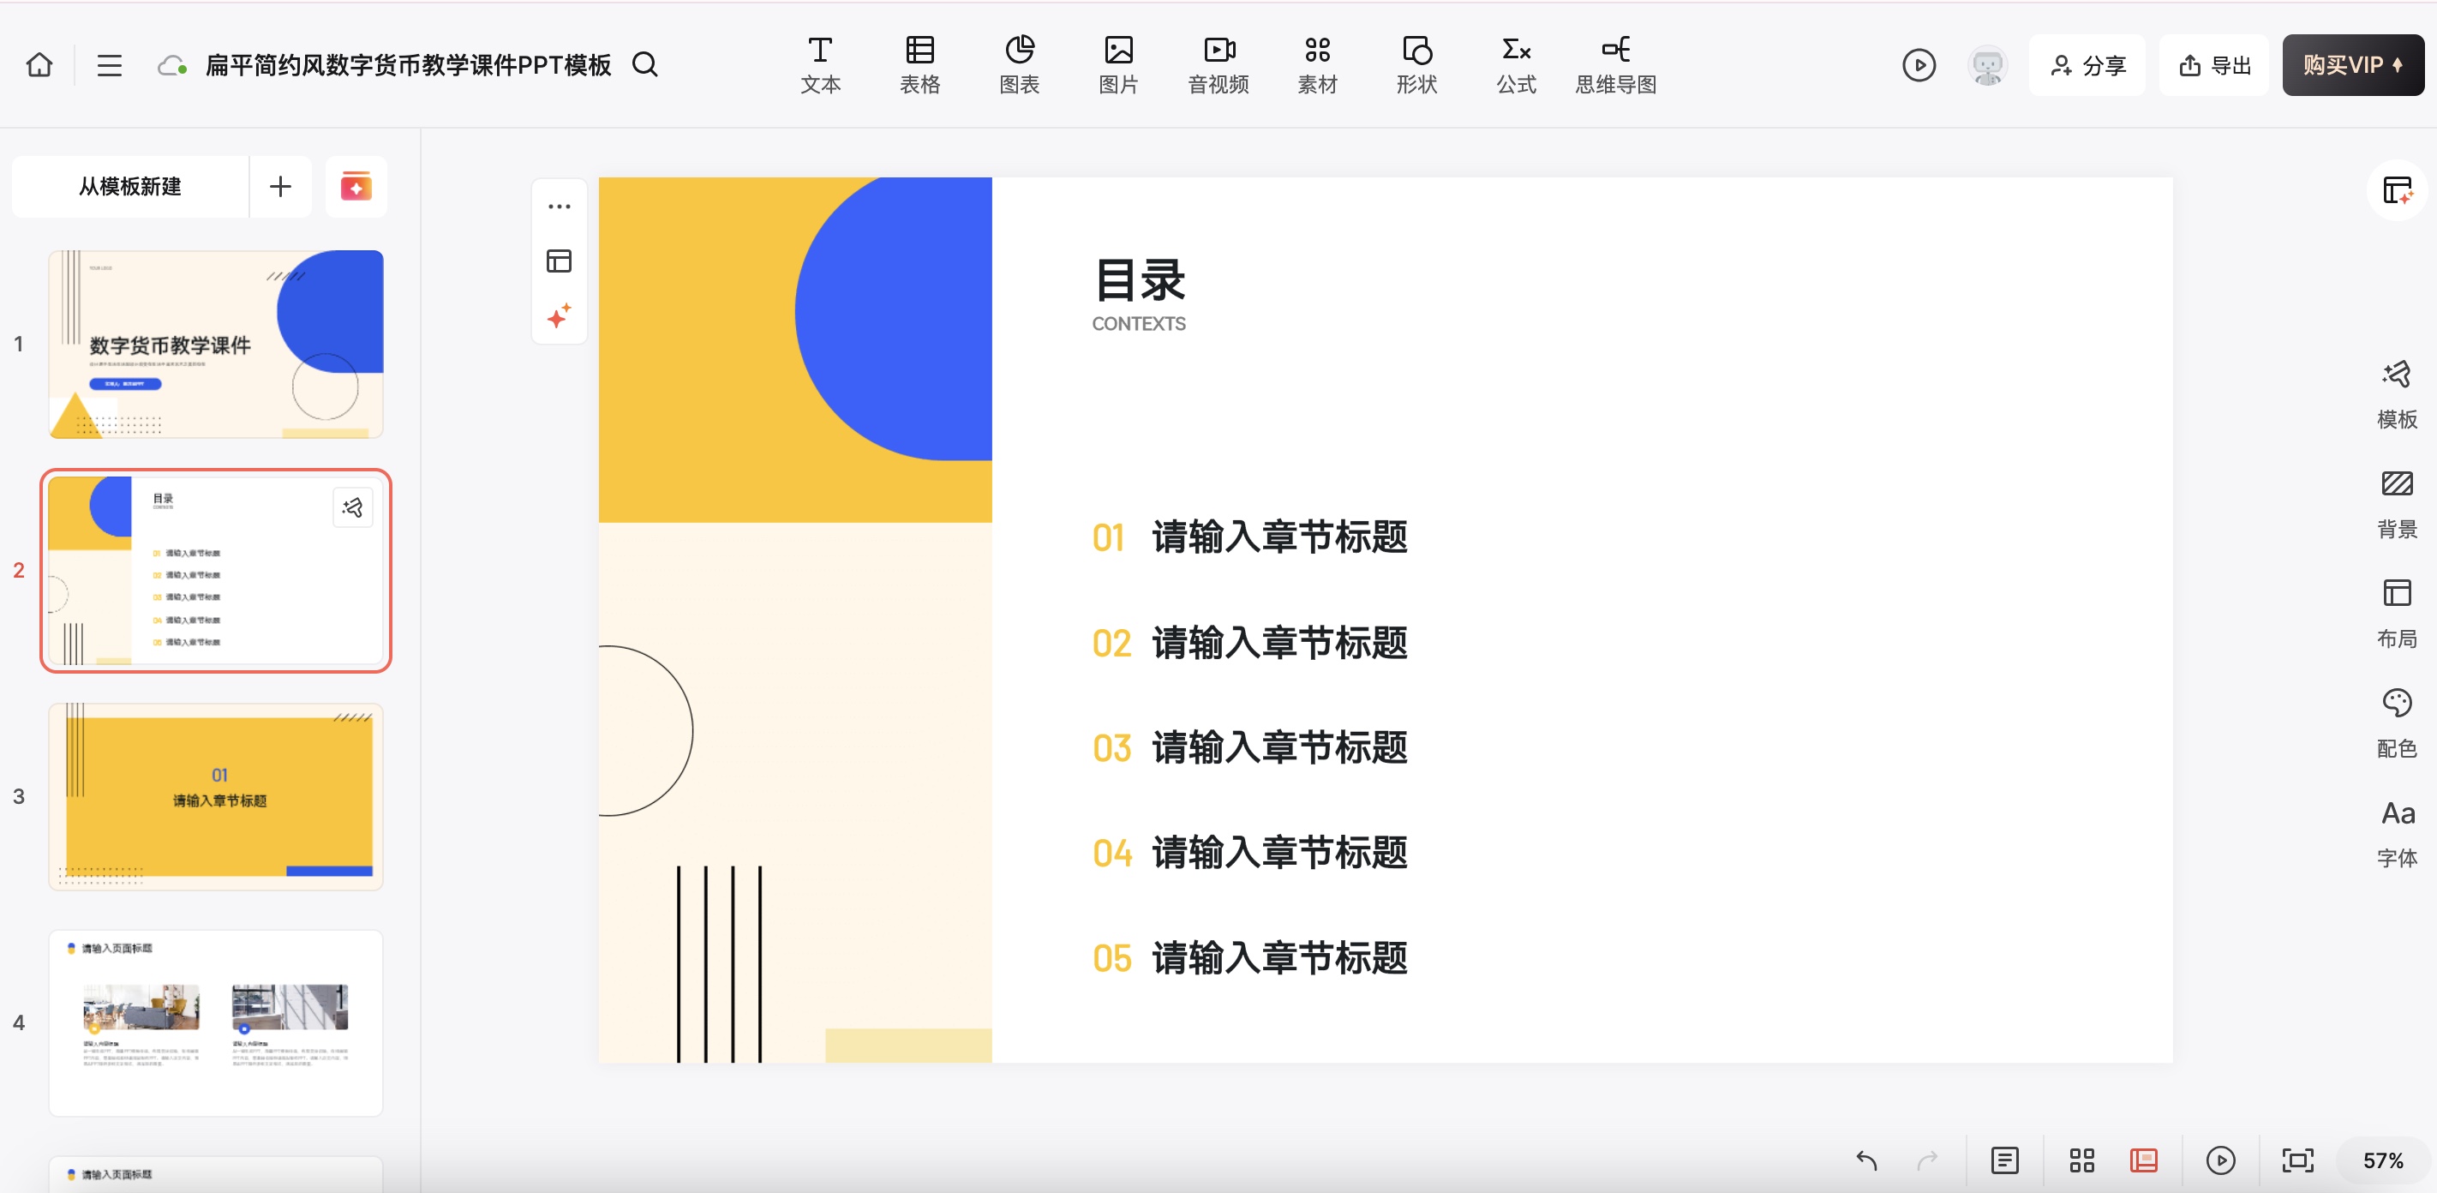The width and height of the screenshot is (2437, 1193).
Task: Click the 分享 share button
Action: (x=2087, y=65)
